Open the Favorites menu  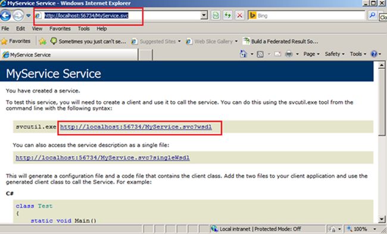(x=60, y=29)
